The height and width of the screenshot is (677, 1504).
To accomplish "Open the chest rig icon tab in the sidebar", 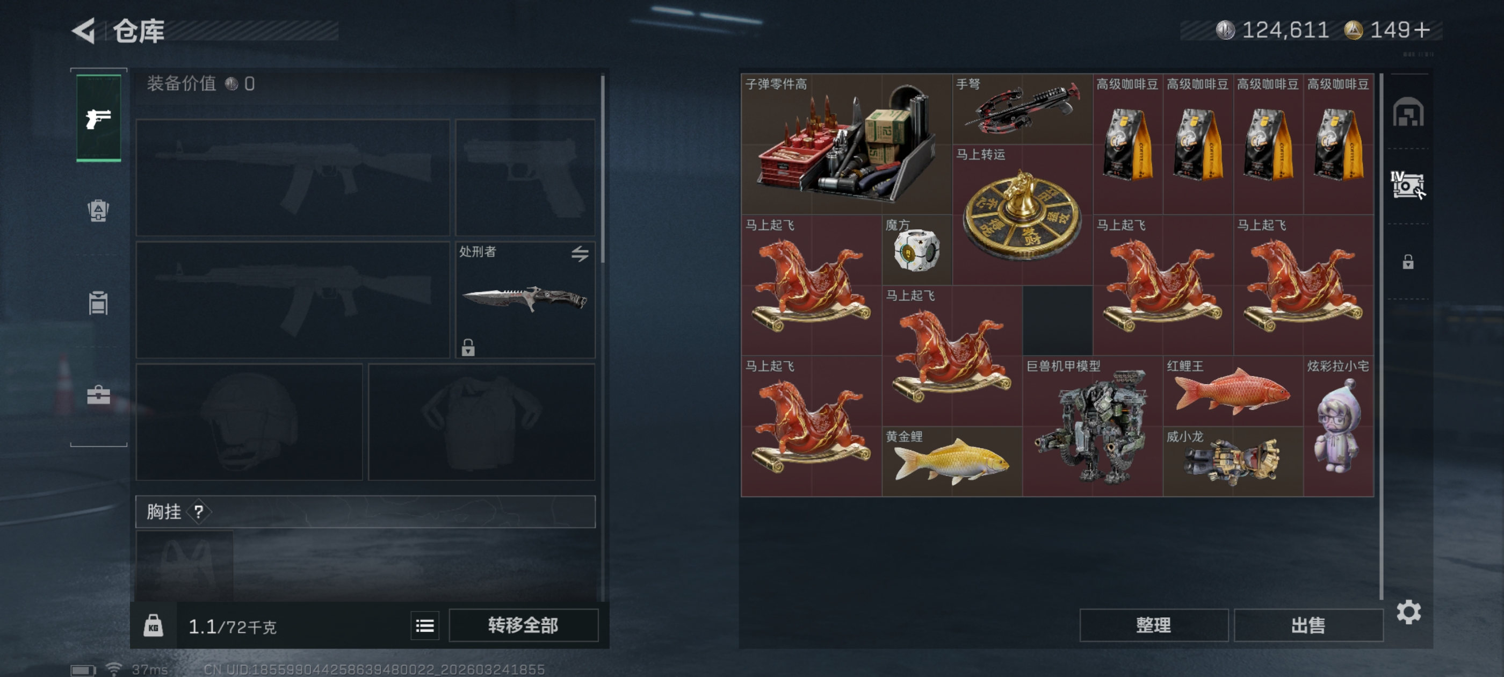I will tap(98, 303).
